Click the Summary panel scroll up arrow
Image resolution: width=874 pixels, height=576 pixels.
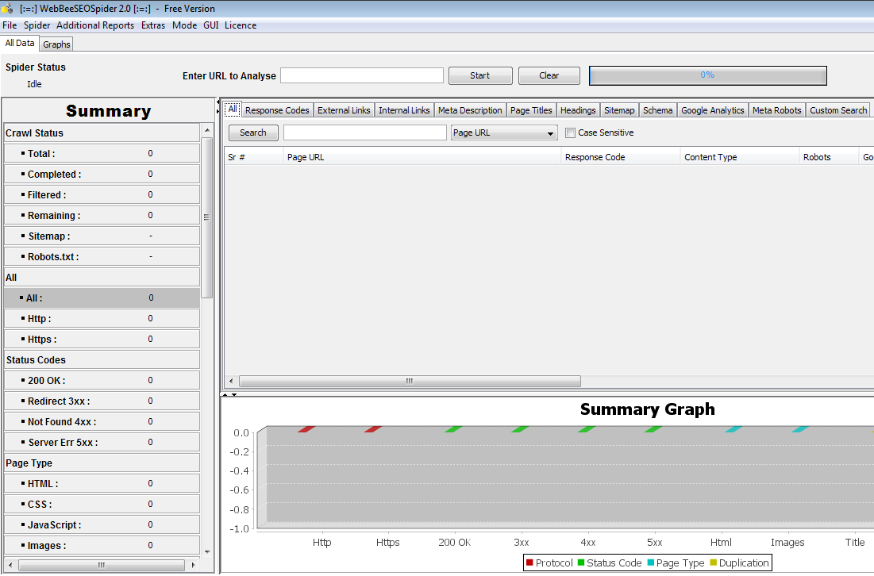[x=207, y=130]
